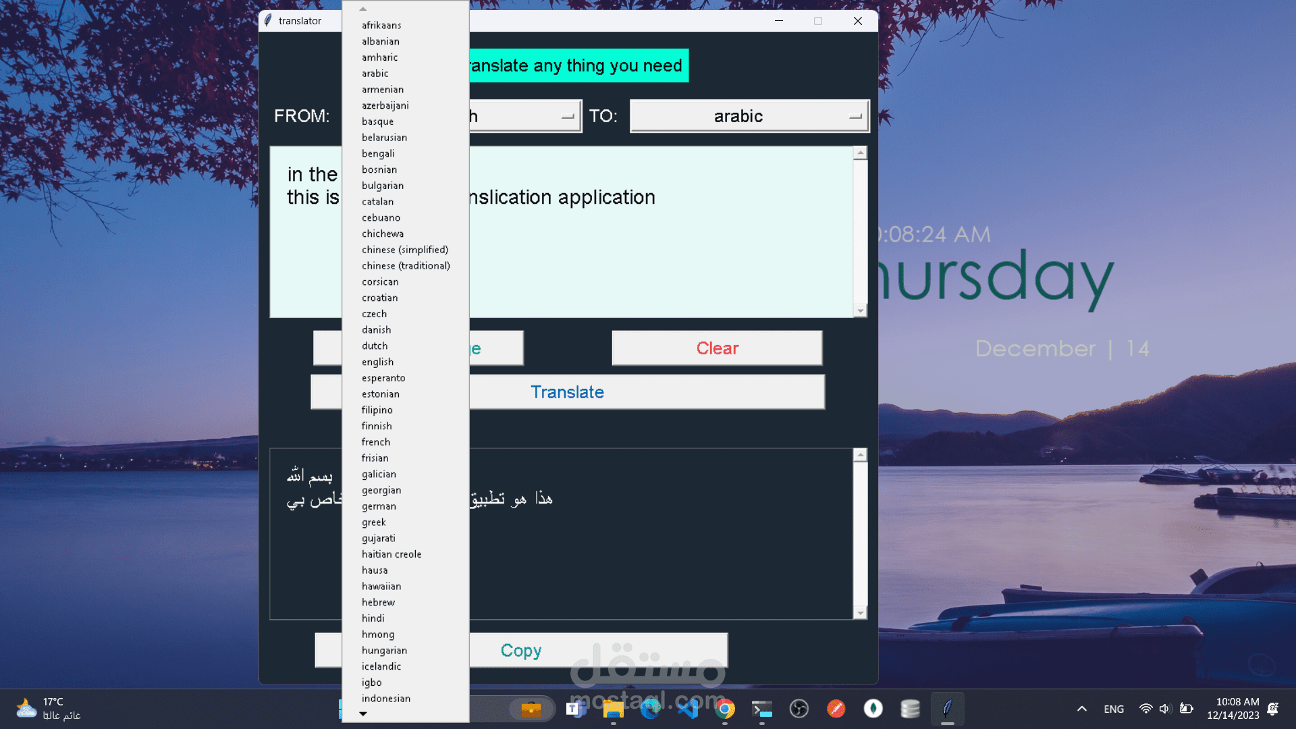
Task: Open MongoDB Compass taskbar icon
Action: tap(873, 709)
